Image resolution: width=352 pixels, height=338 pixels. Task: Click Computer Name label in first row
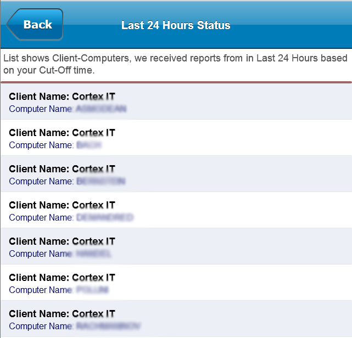click(41, 109)
